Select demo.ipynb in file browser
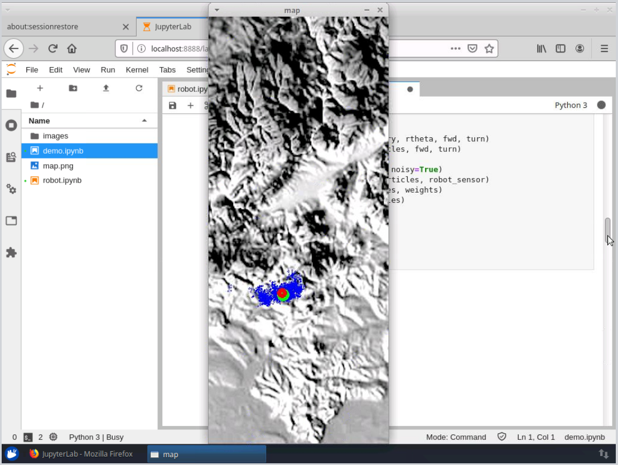Viewport: 618px width, 465px height. [89, 151]
